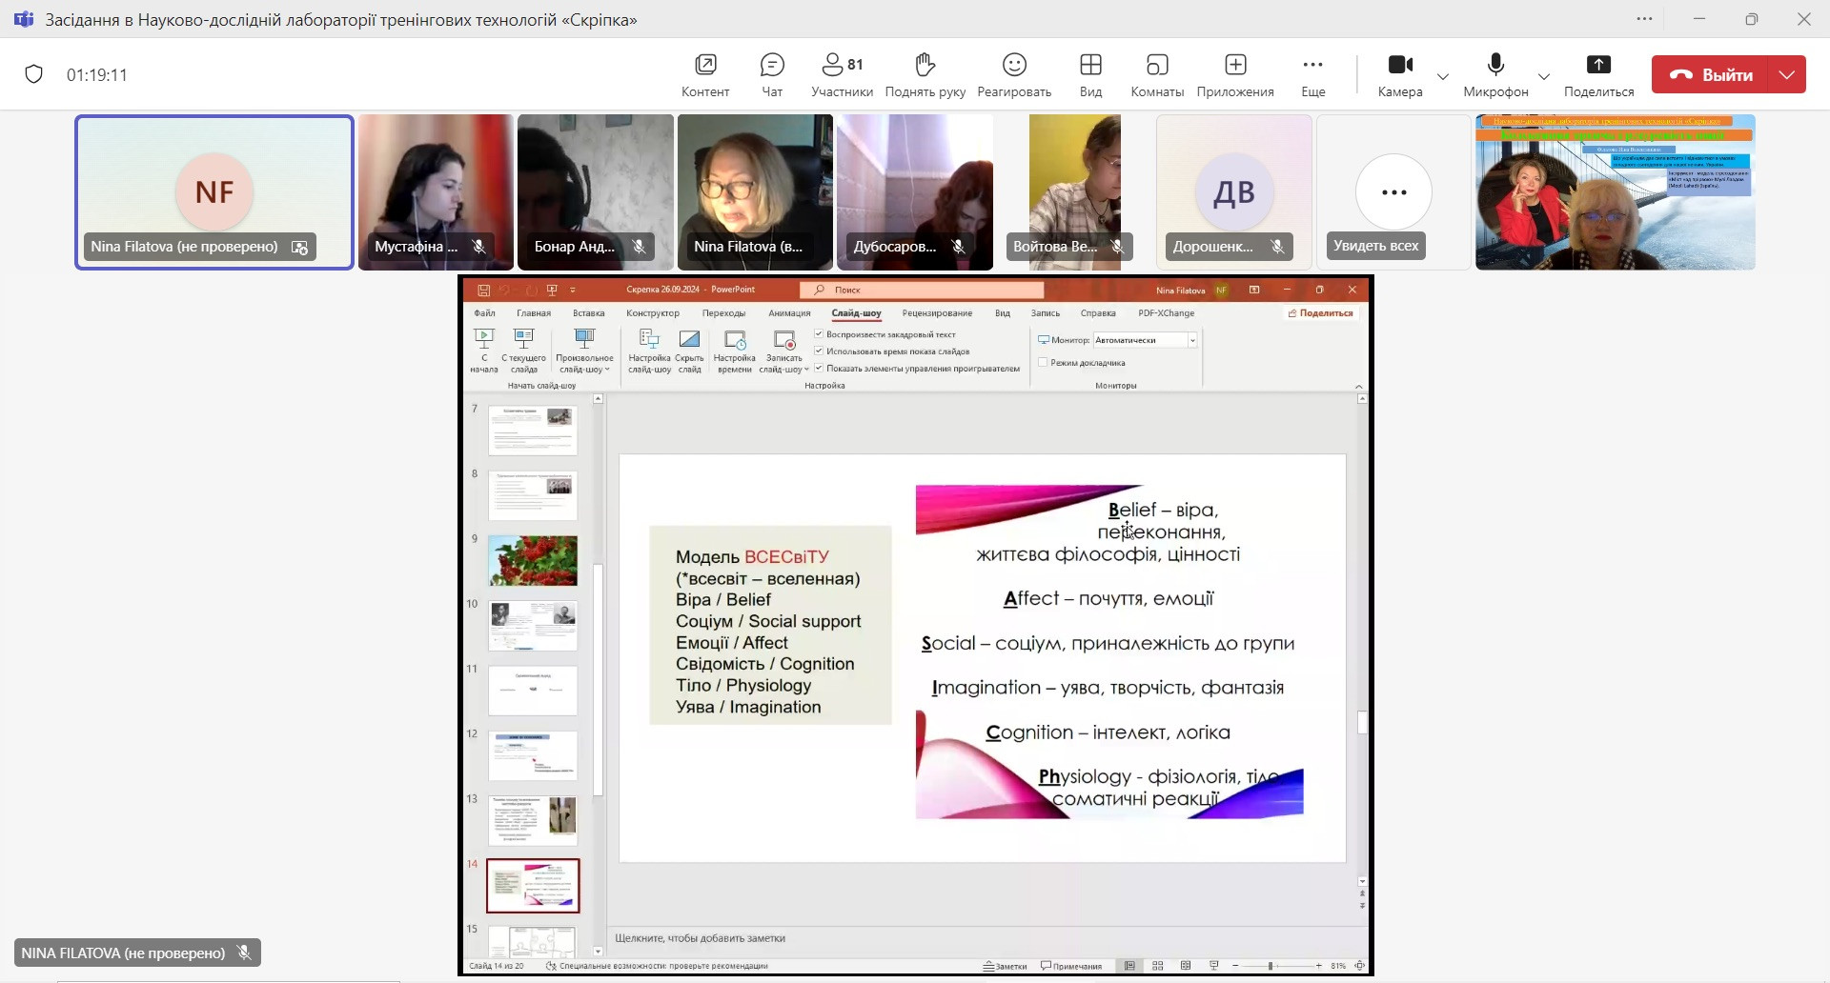Toggle the Камера on or off

1400,74
